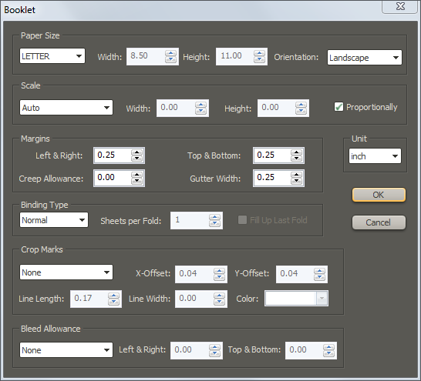This screenshot has height=381, width=421.
Task: Decrease Crop Marks Y-Offset value
Action: [319, 277]
